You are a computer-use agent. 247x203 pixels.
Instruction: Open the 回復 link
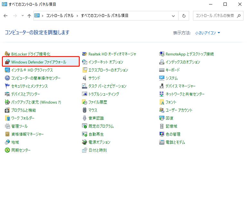(169, 118)
